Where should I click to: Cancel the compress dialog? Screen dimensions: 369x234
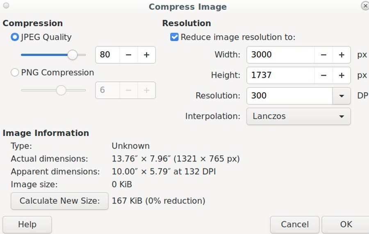point(295,224)
